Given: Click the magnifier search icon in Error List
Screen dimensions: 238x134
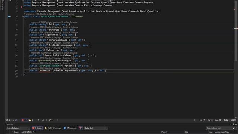Looking at the screenshot, I should pos(234,128).
